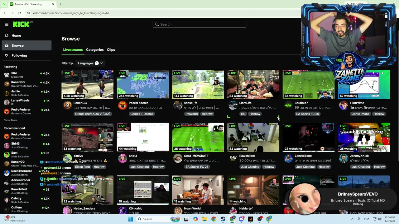
Task: Switch to the Categories tab
Action: pyautogui.click(x=95, y=50)
